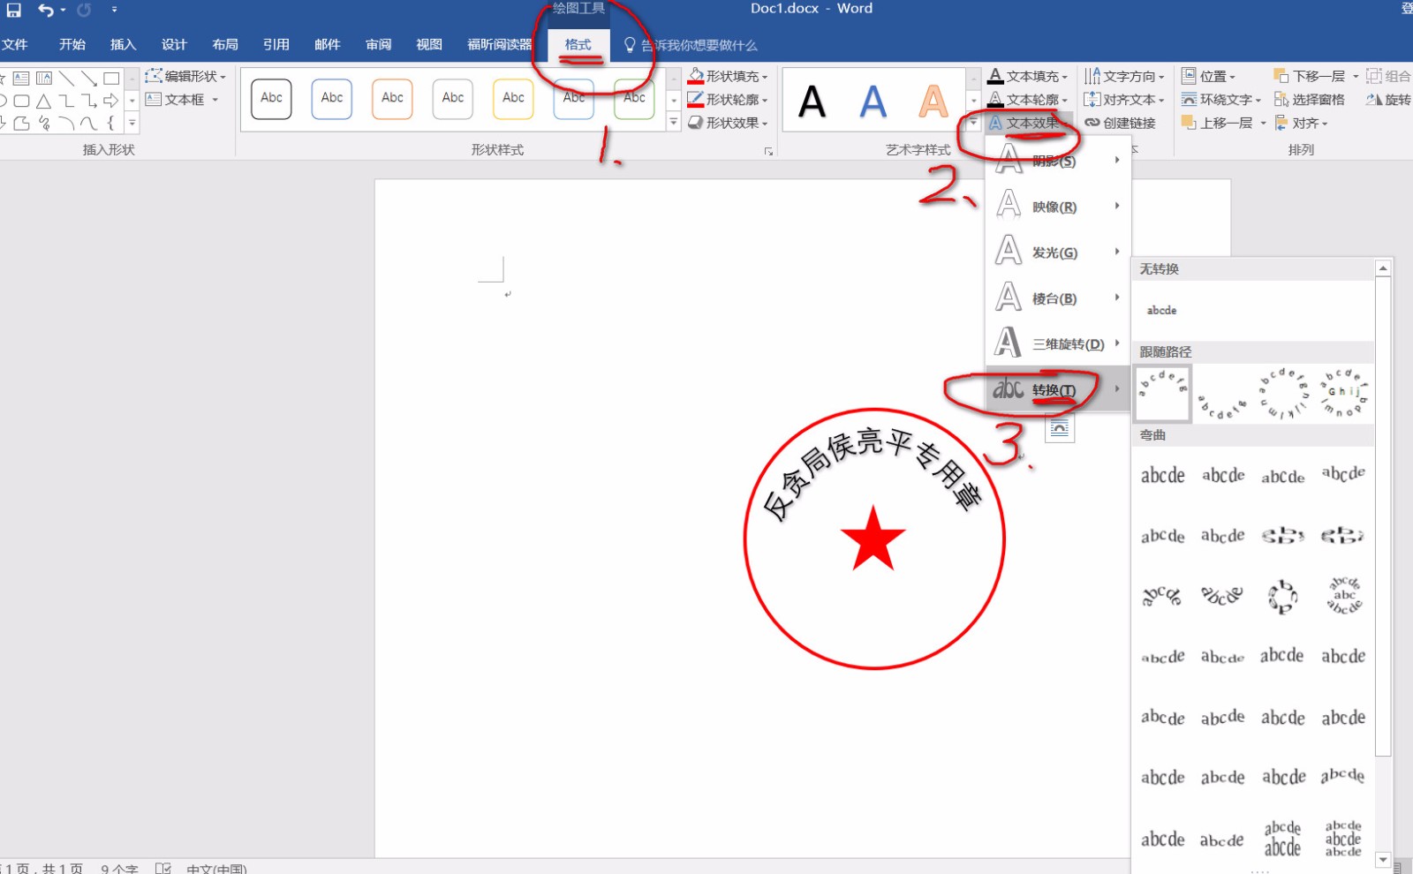This screenshot has height=874, width=1413.
Task: Choose the rectangle shape in the shapes gallery
Action: coord(111,79)
